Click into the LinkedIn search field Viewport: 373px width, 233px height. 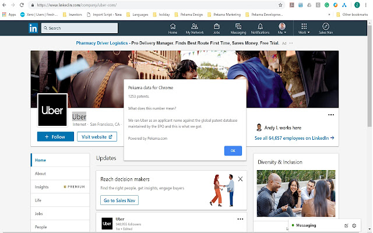[79, 28]
